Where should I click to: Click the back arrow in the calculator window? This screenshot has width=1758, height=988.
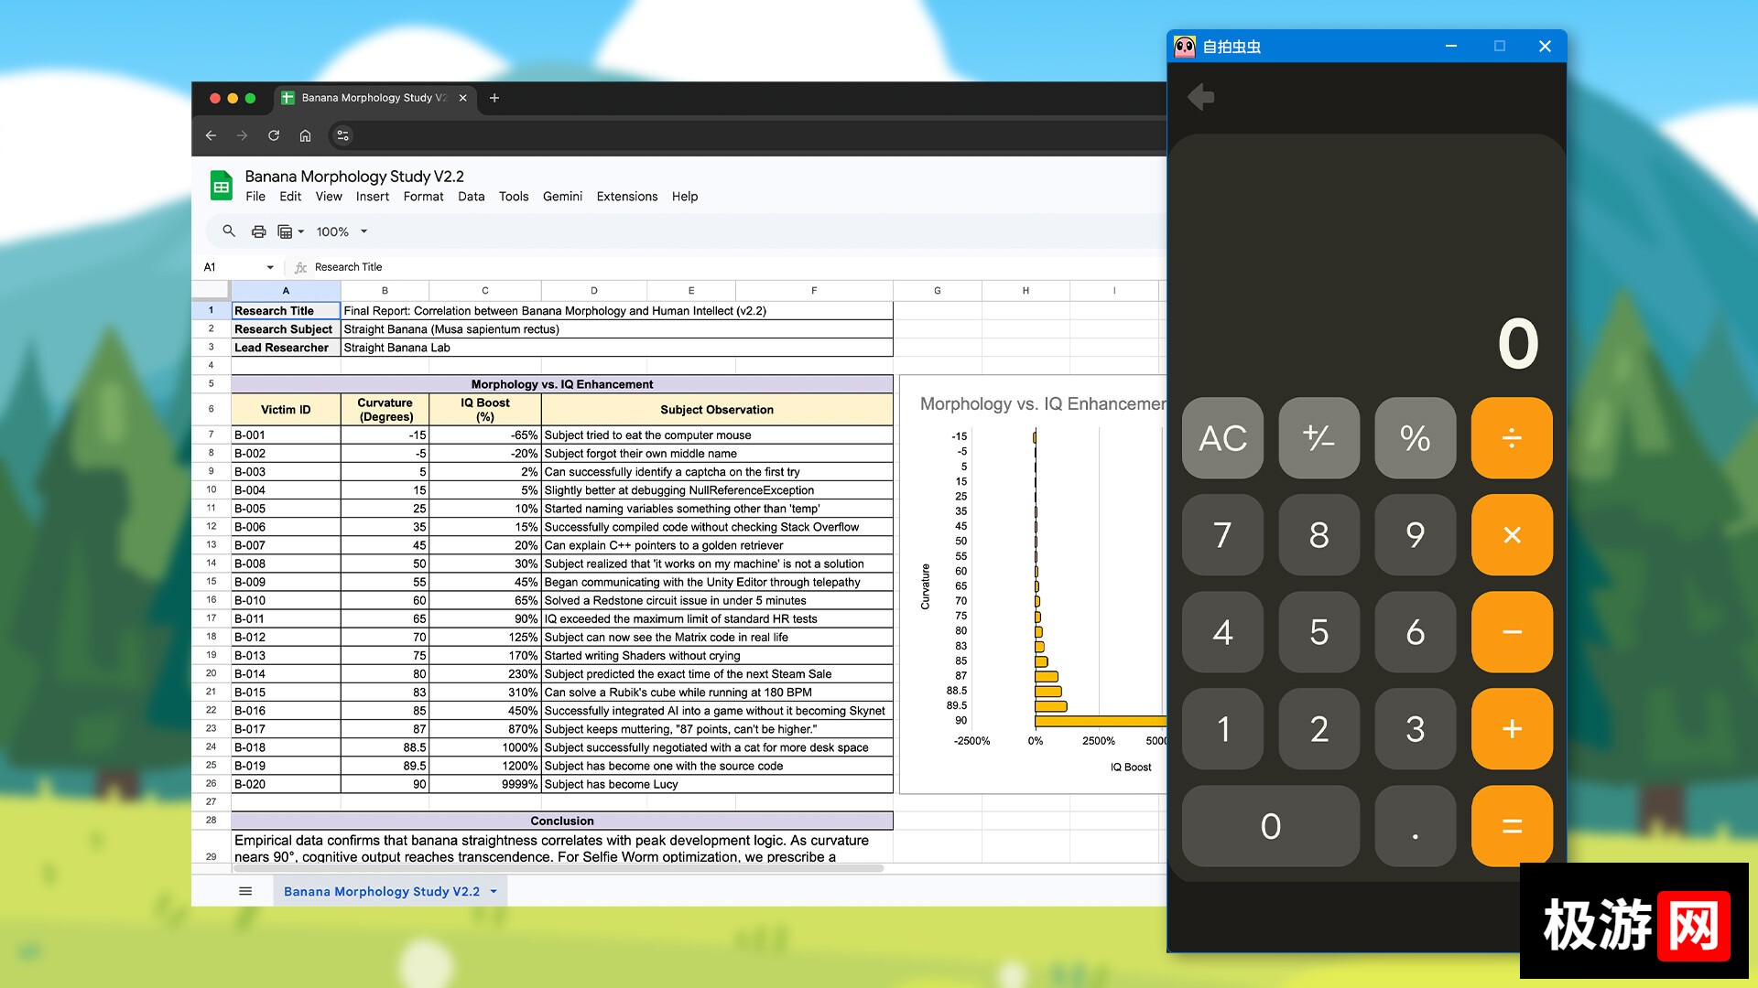pos(1200,97)
